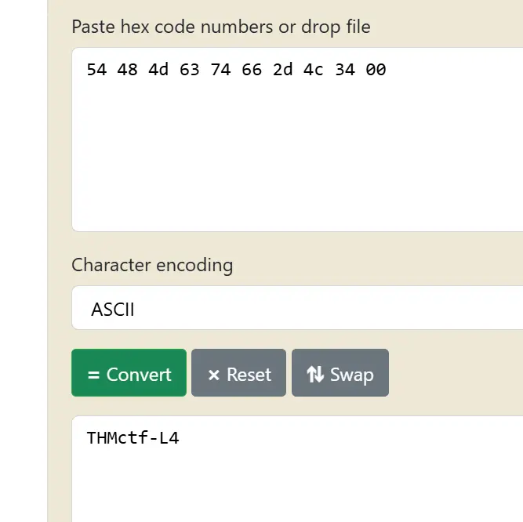This screenshot has width=523, height=522.
Task: Click the up-down arrows Swap icon
Action: click(315, 375)
